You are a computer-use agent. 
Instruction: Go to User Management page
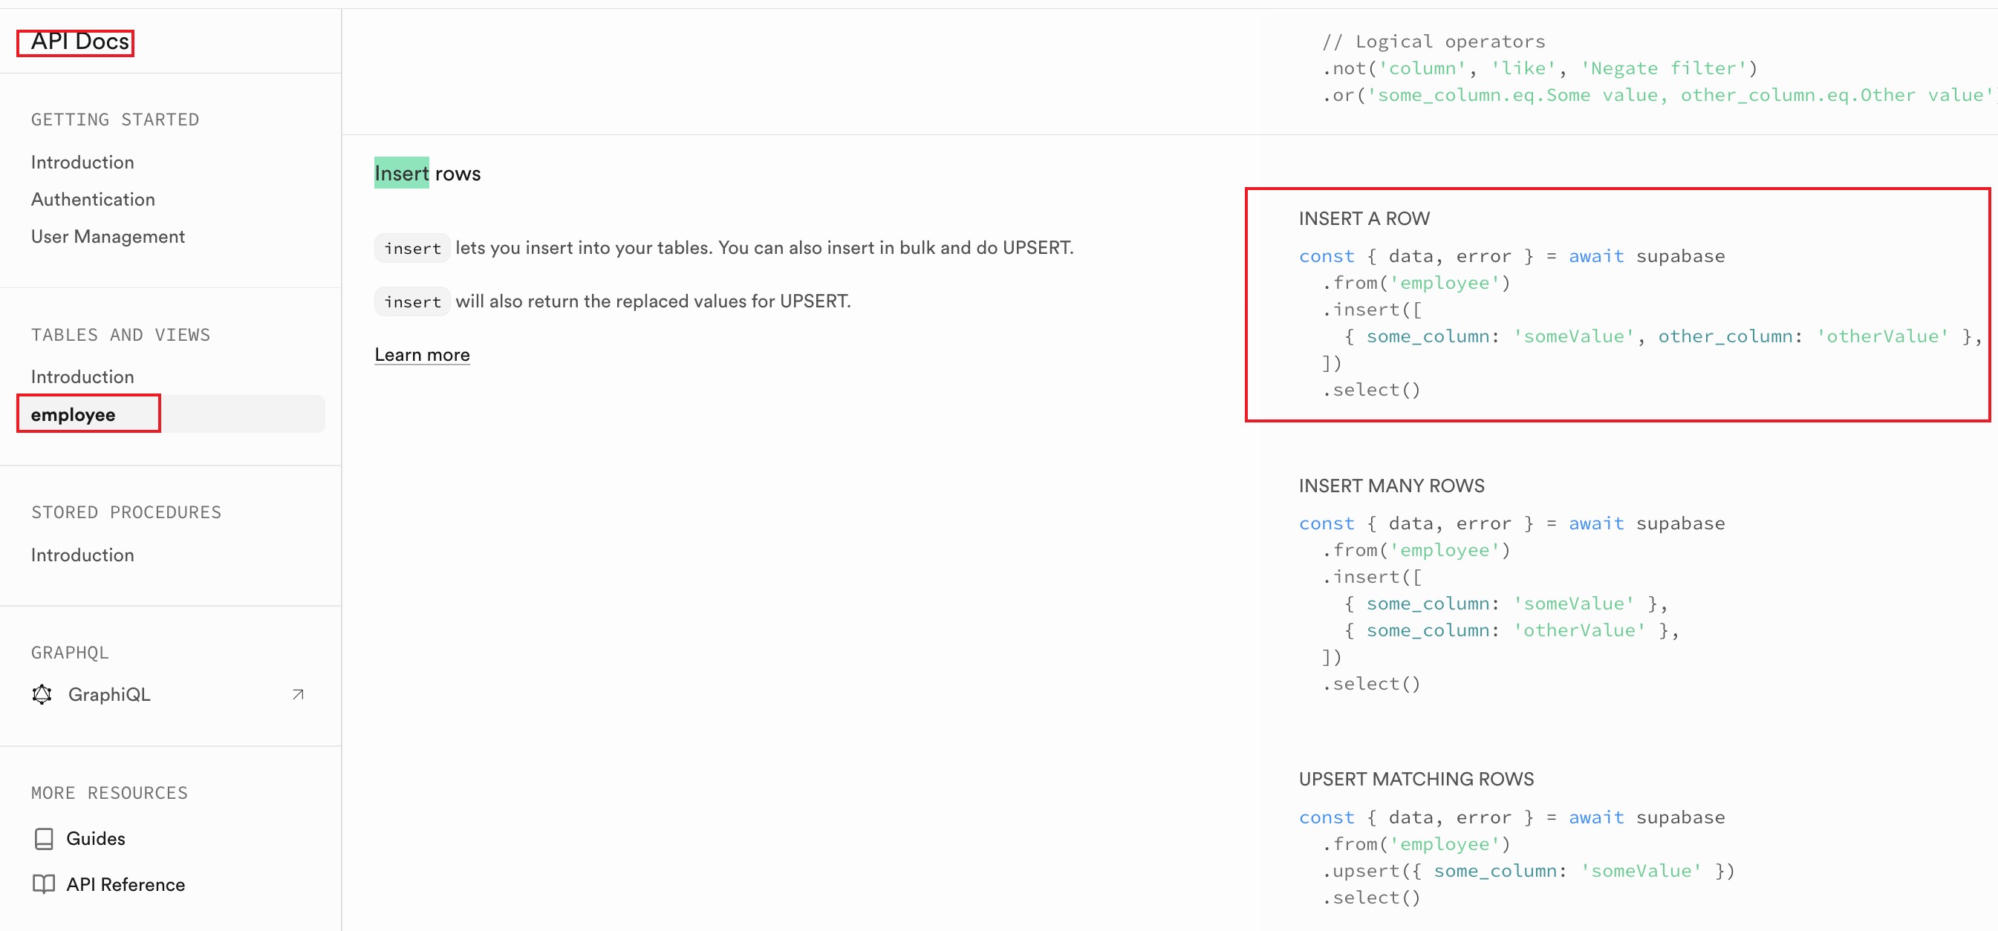(x=108, y=236)
